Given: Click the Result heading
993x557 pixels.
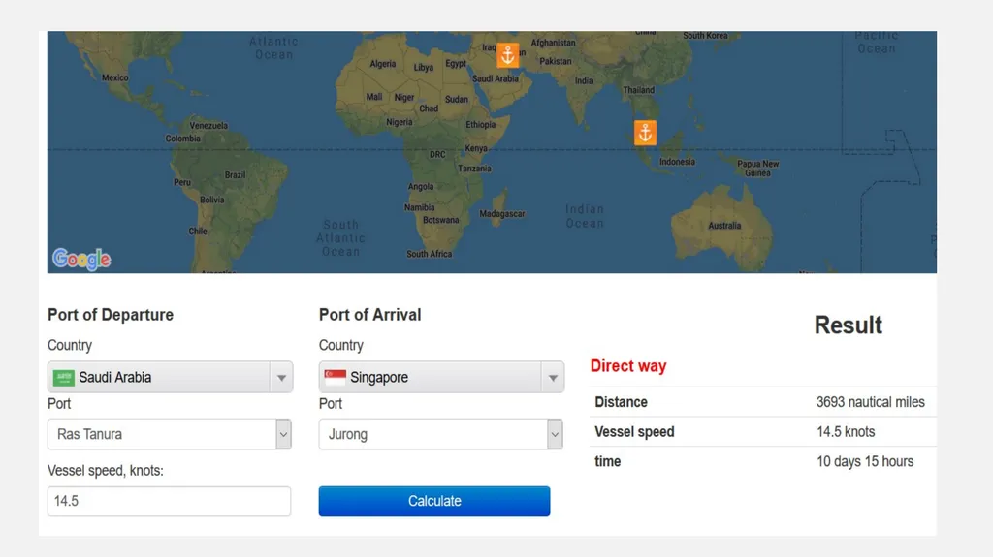Looking at the screenshot, I should 848,325.
